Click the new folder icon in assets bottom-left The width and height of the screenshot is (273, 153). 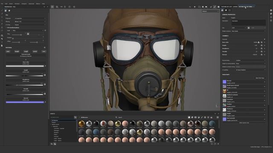52,144
